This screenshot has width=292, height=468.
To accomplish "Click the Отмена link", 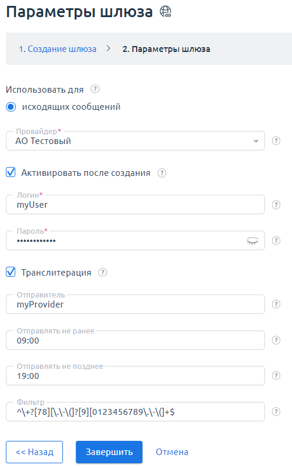I will pyautogui.click(x=172, y=452).
